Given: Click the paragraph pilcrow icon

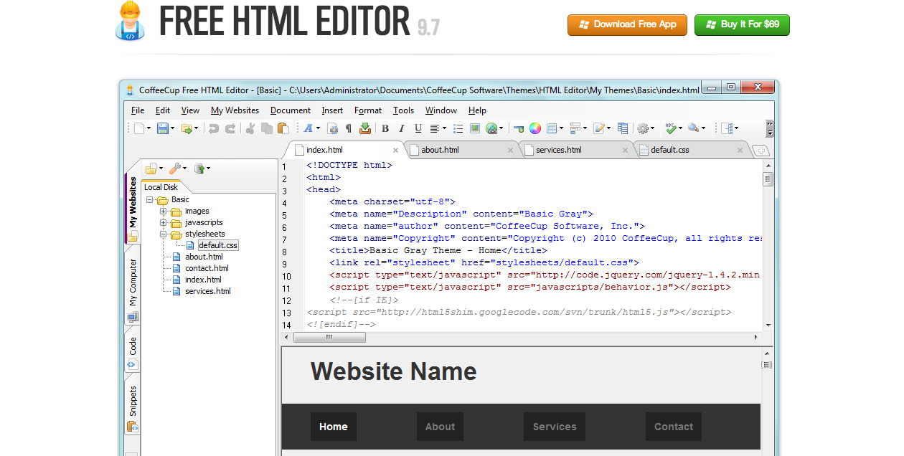Looking at the screenshot, I should (x=349, y=128).
